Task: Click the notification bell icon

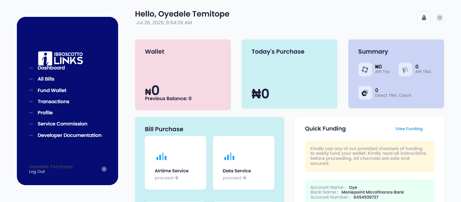Action: 424,18
